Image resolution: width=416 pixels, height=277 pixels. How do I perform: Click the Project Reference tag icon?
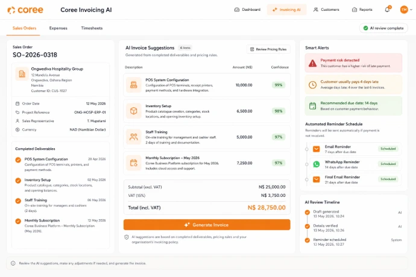(x=17, y=113)
